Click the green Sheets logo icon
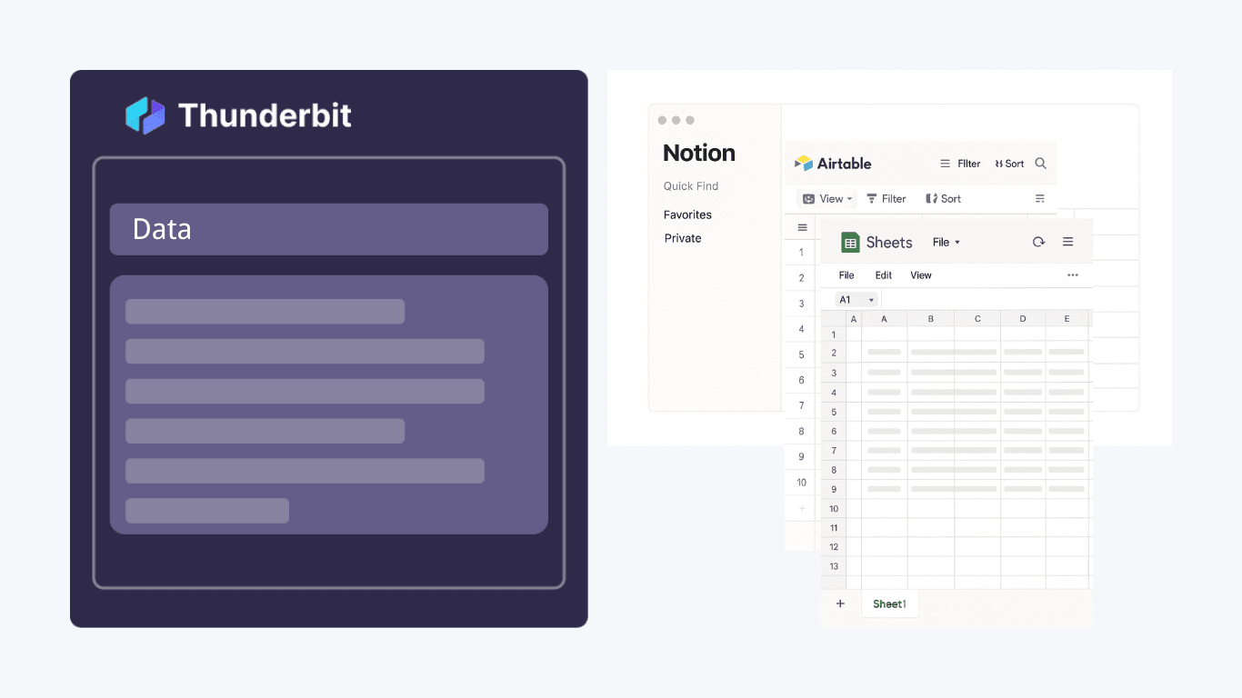Screen dimensions: 1242x698 (850, 243)
